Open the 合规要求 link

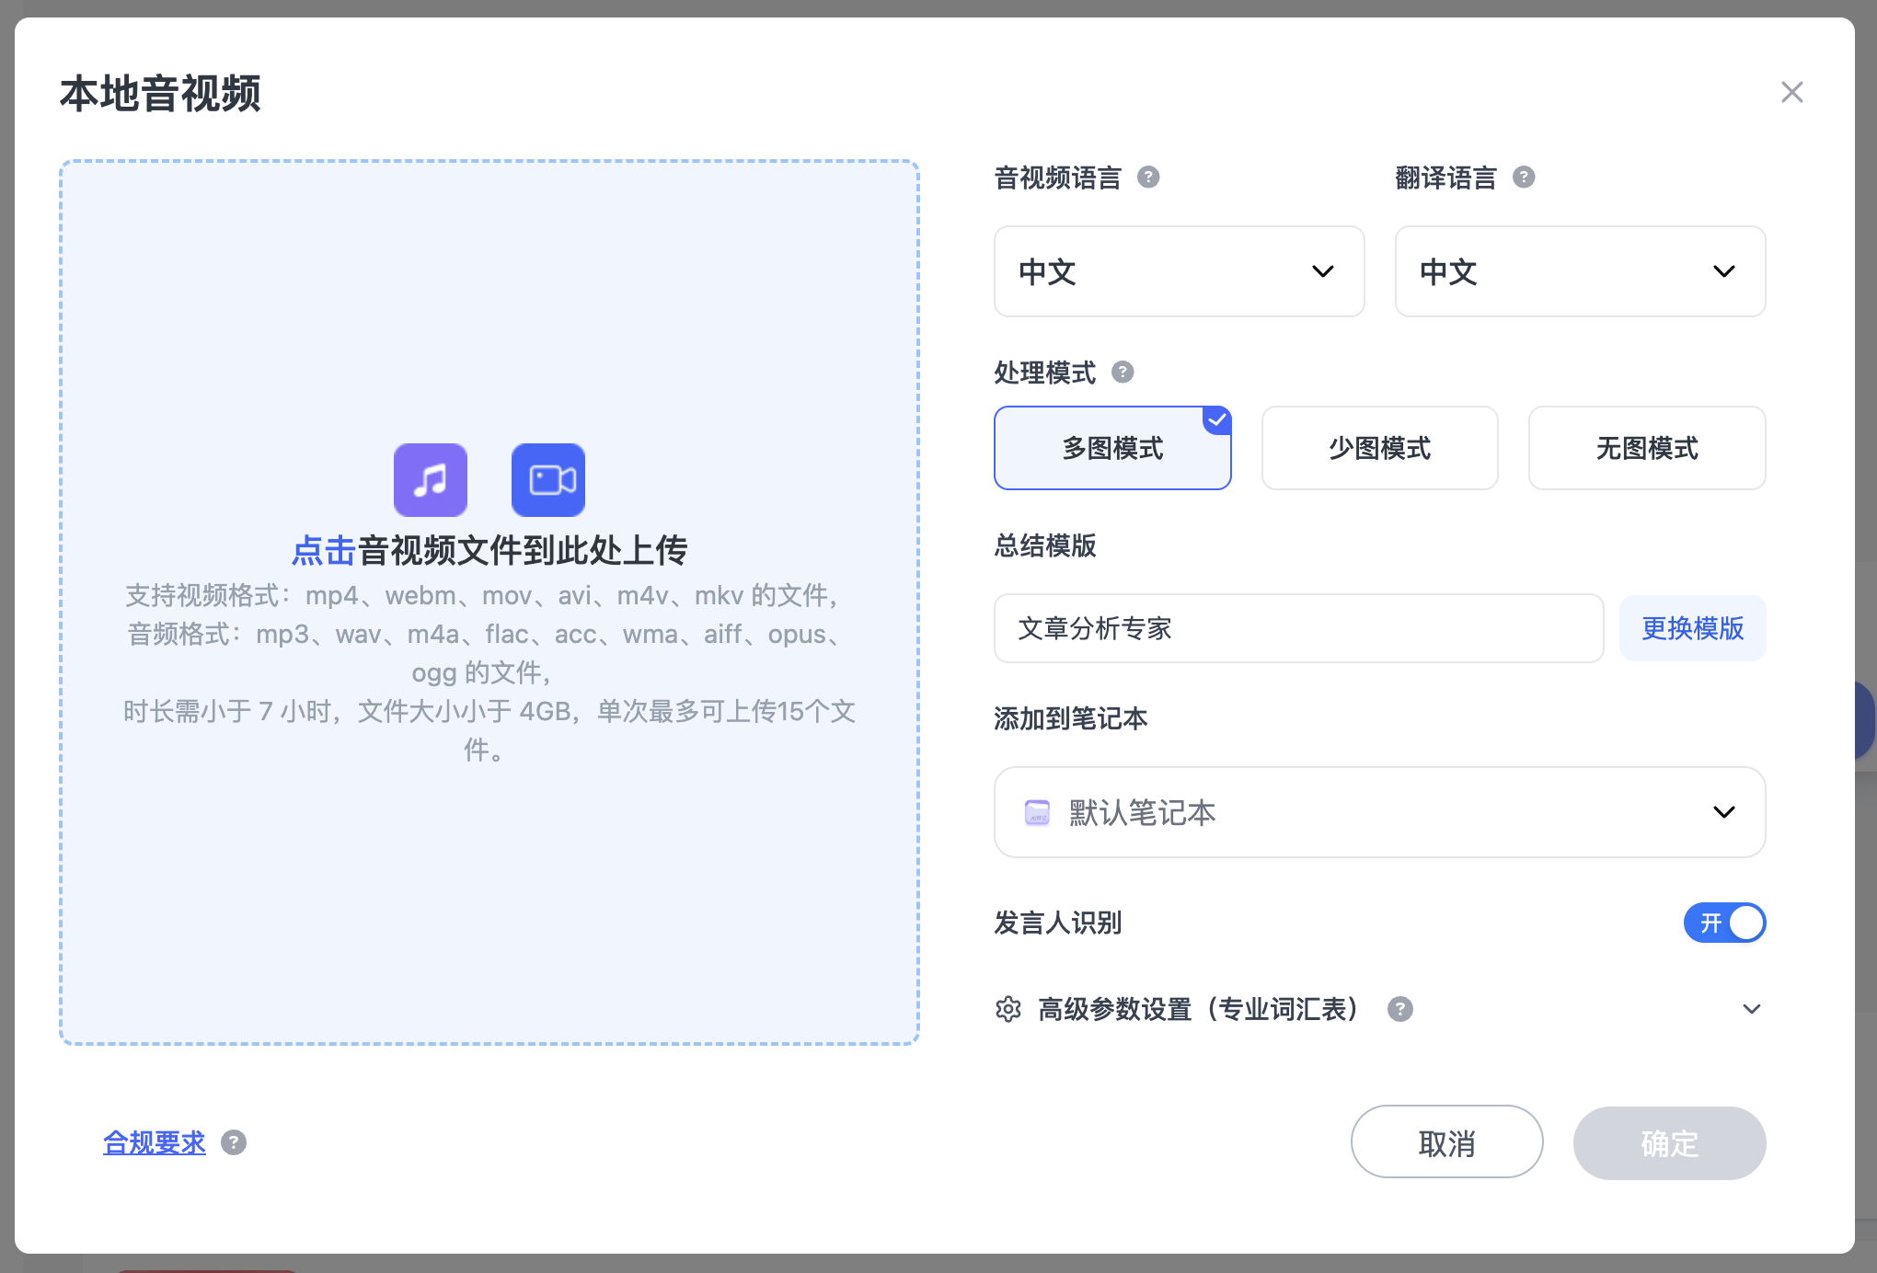click(155, 1142)
